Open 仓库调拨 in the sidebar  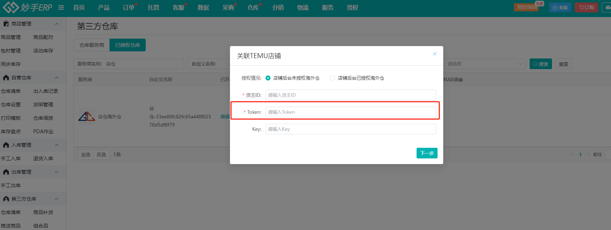(x=43, y=118)
